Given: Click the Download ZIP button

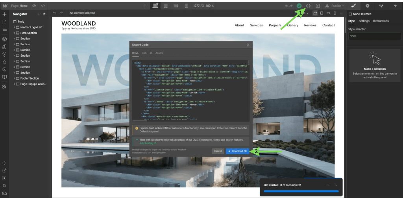Looking at the screenshot, I should coord(237,151).
